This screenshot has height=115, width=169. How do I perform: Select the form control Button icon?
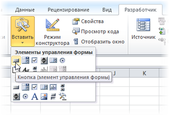point(16,61)
